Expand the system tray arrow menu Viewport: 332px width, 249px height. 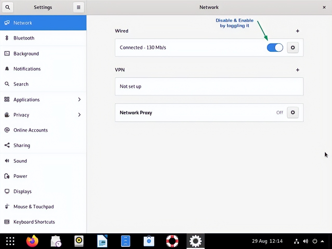point(322,241)
